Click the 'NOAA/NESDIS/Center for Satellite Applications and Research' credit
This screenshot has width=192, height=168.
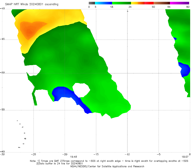(x=107, y=166)
